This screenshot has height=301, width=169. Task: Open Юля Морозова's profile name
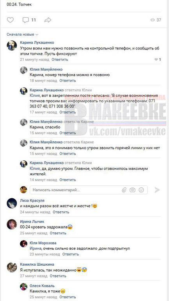43,243
